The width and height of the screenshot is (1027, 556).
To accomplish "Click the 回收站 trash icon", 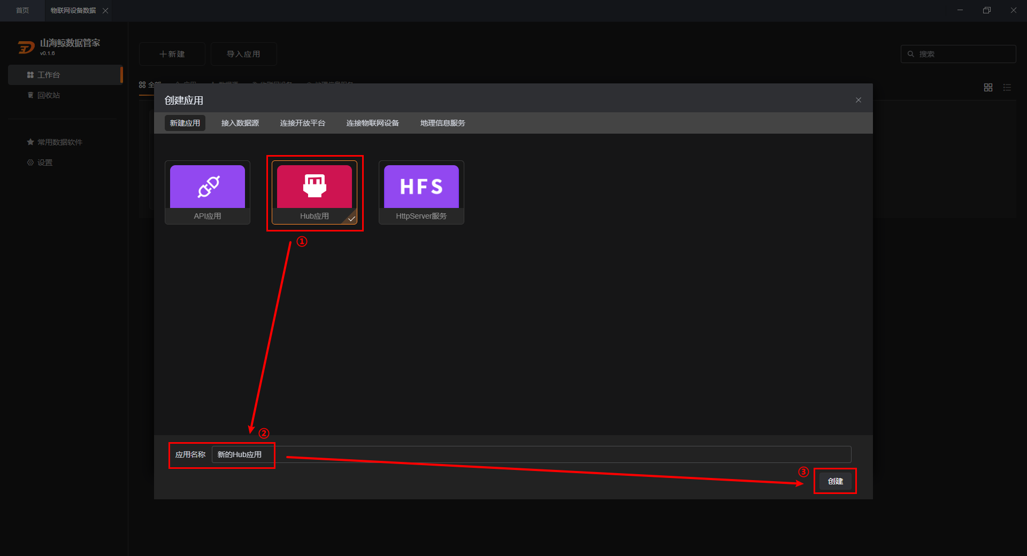I will [30, 95].
